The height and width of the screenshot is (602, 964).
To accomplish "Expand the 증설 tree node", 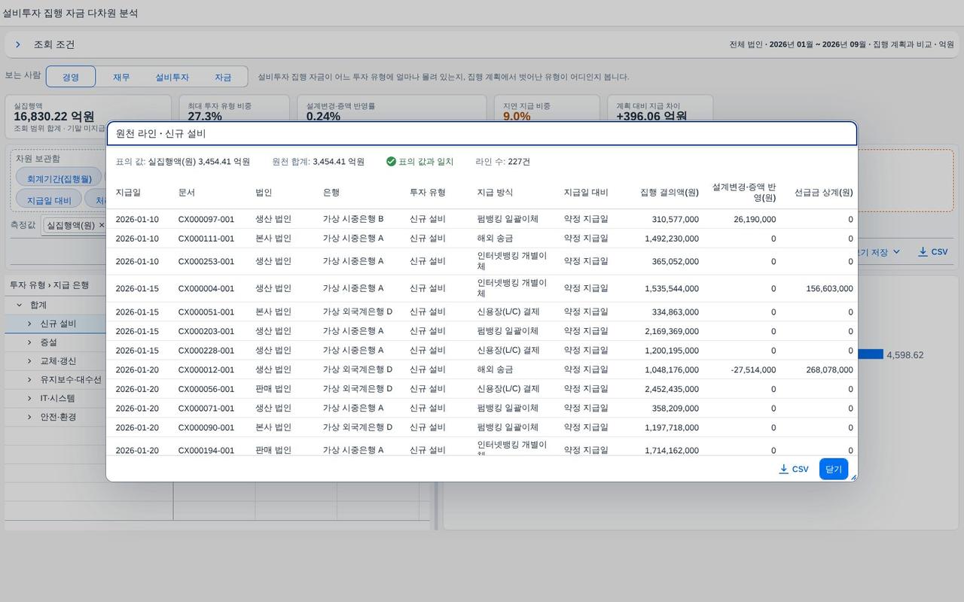I will coord(29,342).
